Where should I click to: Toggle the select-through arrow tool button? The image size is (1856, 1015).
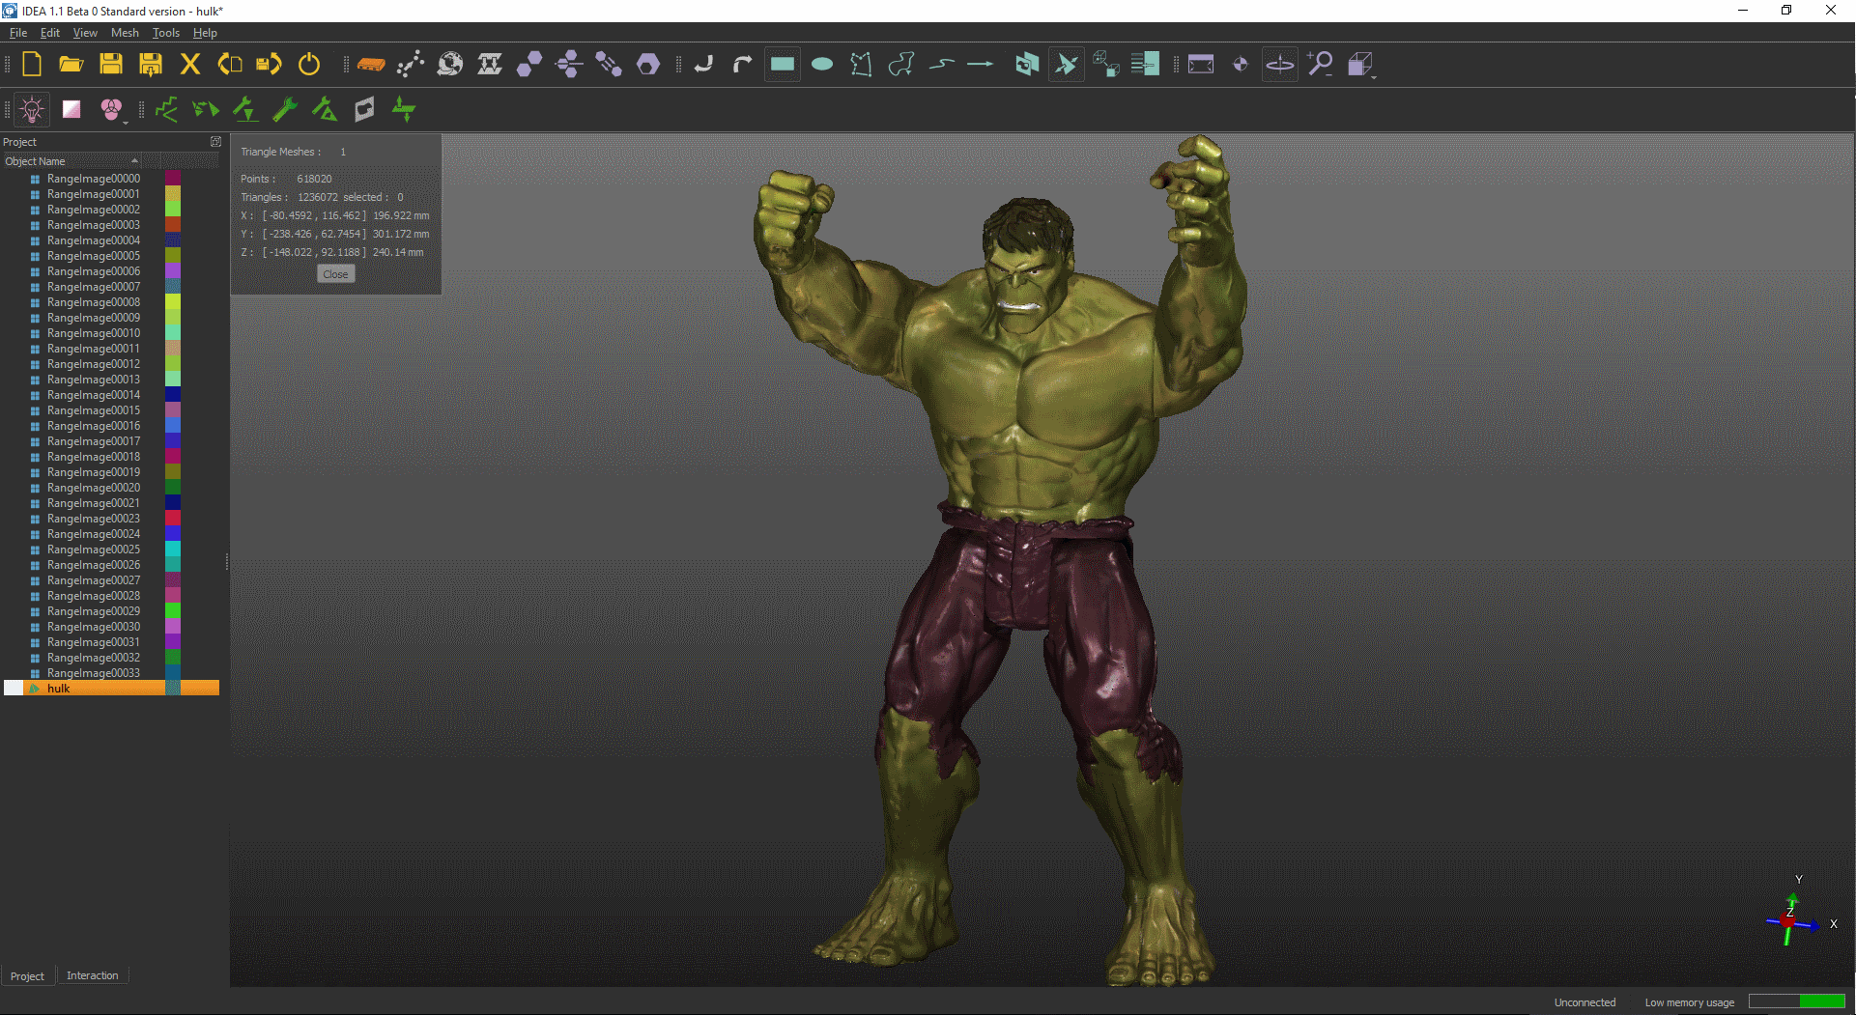(x=1067, y=65)
